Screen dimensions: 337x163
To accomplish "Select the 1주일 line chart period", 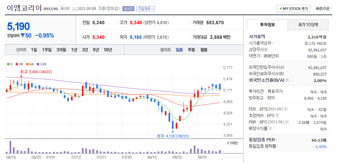I will 47,50.
